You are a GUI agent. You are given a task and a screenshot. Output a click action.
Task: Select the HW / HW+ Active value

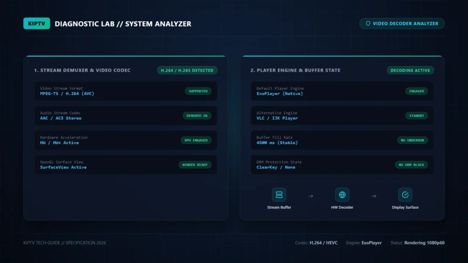[x=59, y=143]
